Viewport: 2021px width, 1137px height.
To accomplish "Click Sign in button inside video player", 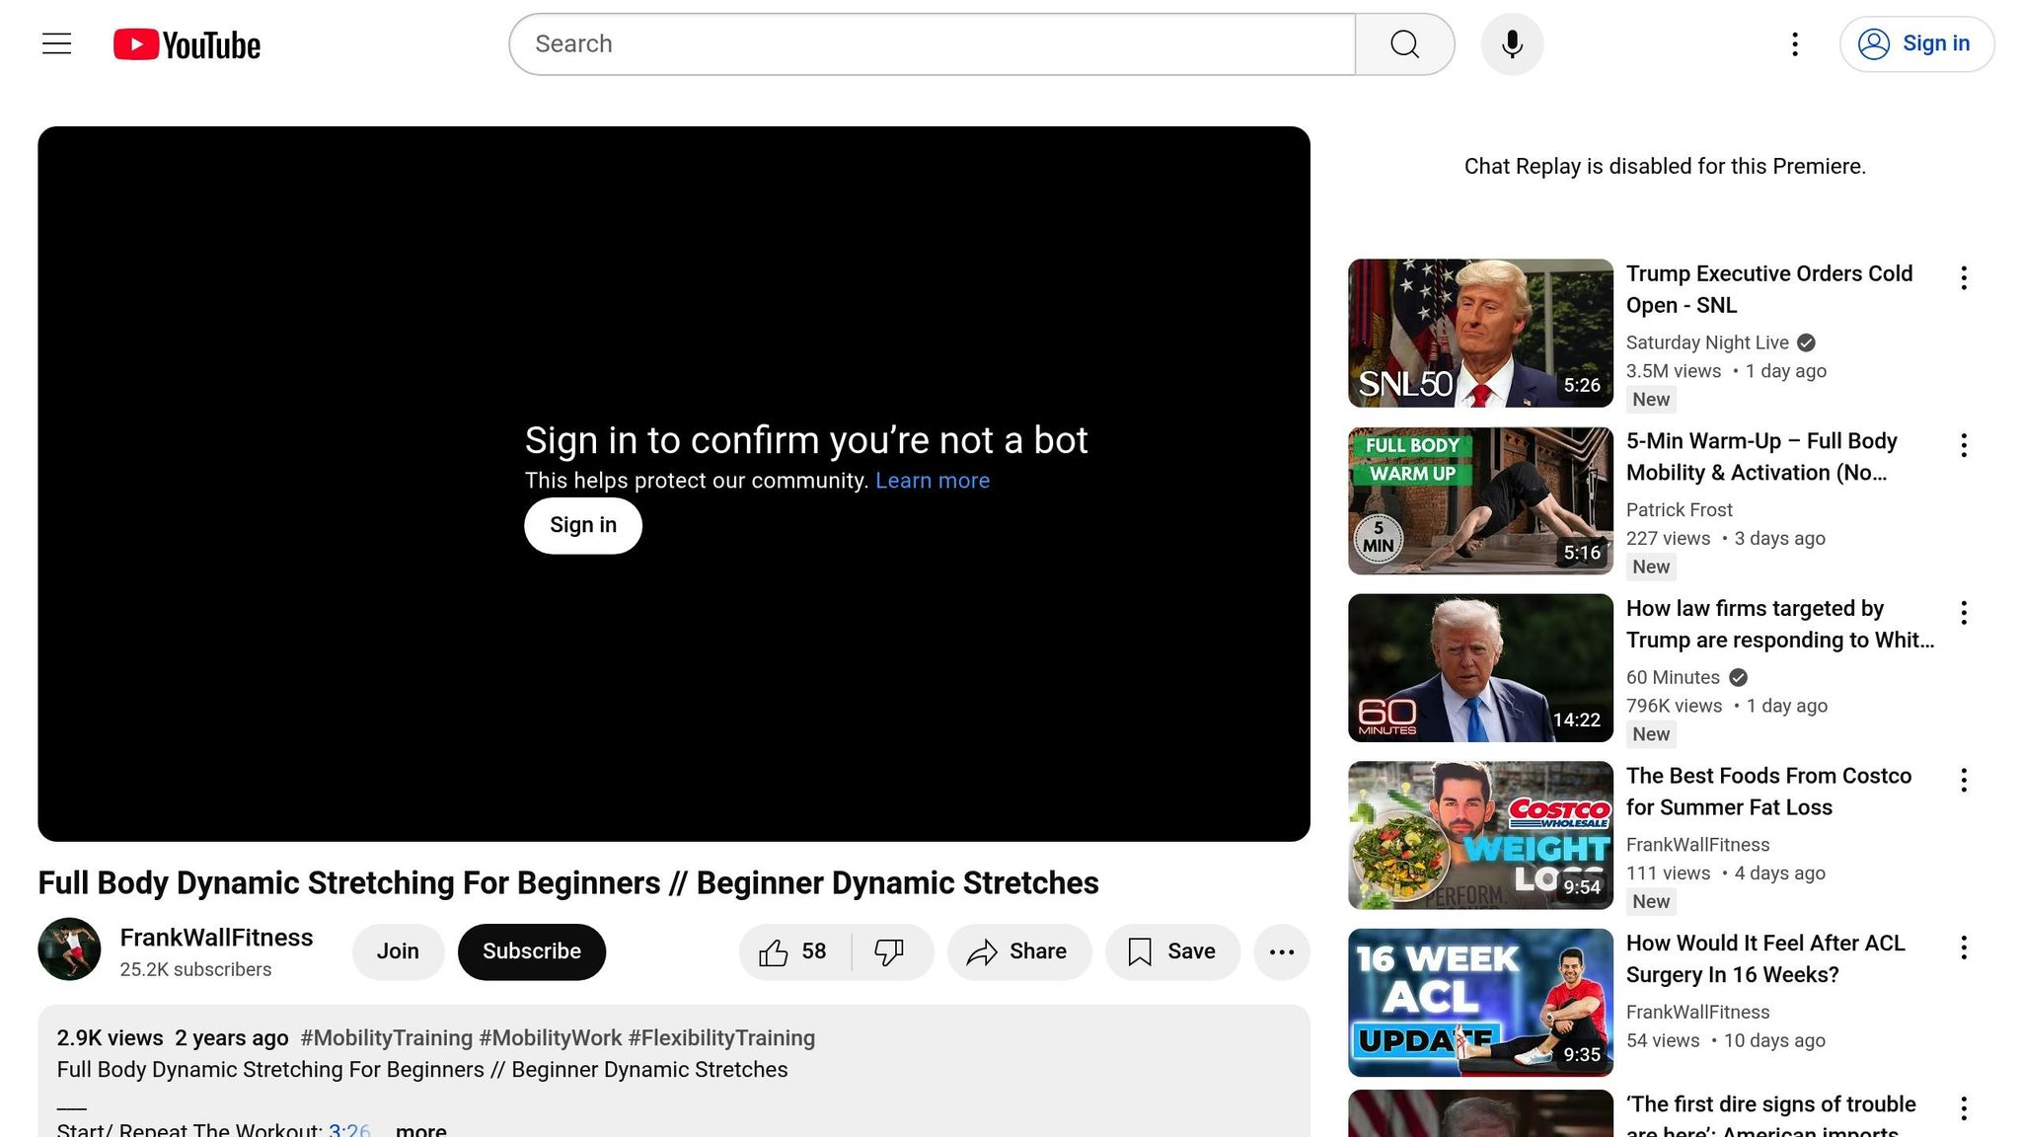I will tap(583, 525).
